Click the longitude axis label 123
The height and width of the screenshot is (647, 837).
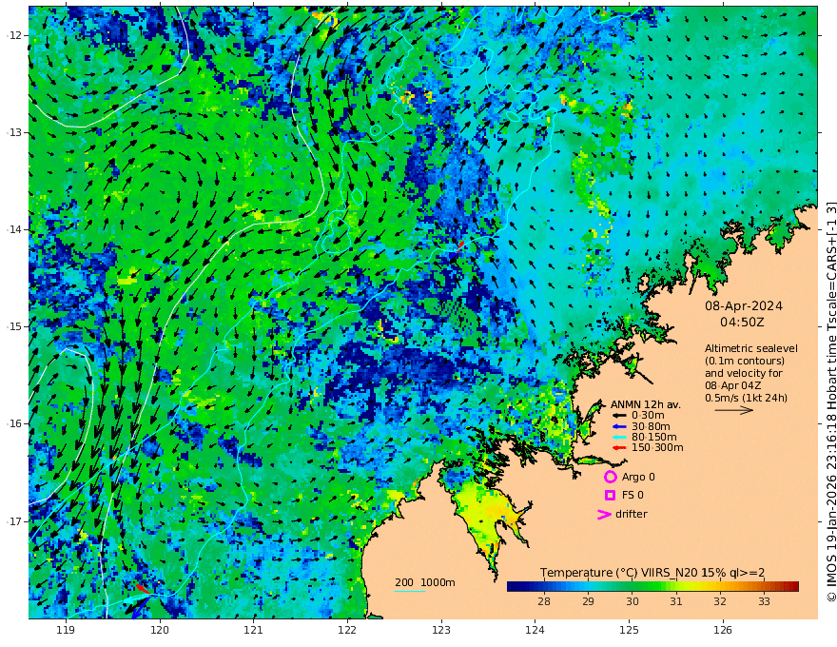[x=441, y=630]
